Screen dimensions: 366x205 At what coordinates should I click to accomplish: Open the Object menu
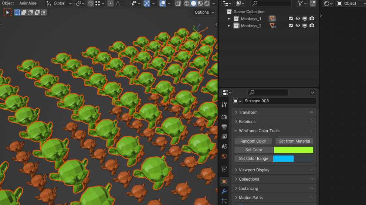tap(8, 3)
